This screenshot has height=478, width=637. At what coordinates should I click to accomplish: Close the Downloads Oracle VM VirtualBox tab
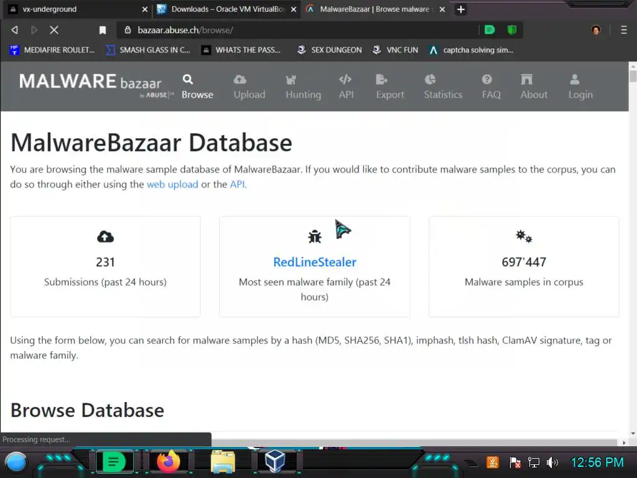coord(294,9)
